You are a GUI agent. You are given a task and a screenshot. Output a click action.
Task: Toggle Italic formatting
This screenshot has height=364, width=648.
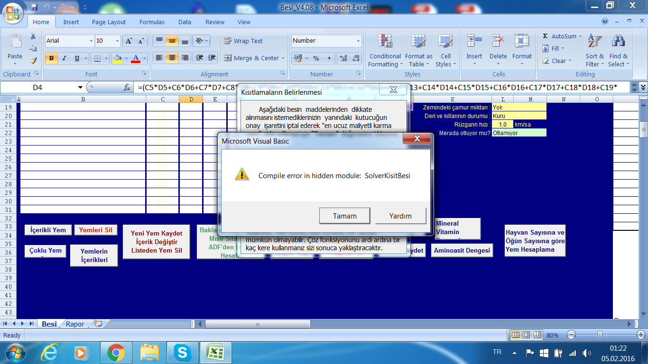pos(64,58)
